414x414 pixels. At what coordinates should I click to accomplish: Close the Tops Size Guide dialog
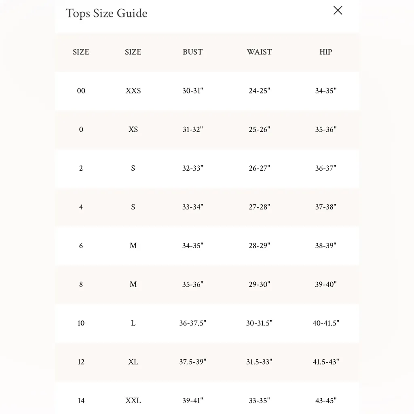click(x=338, y=11)
